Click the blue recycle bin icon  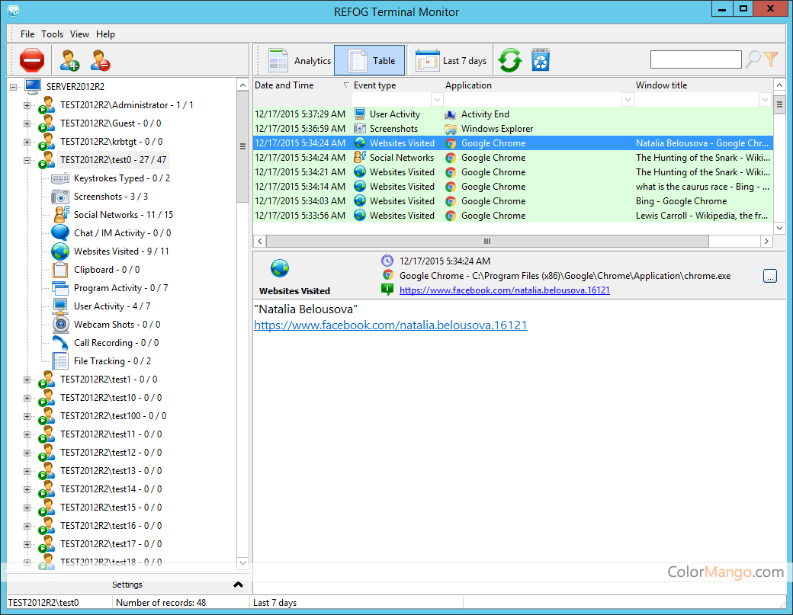coord(541,60)
